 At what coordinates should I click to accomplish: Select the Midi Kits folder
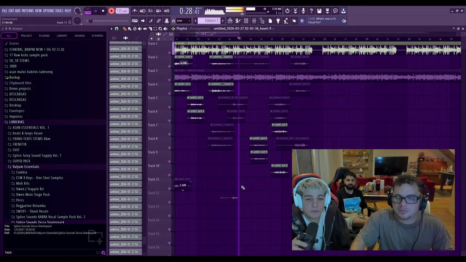click(23, 183)
